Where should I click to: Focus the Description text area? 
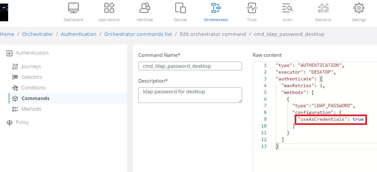190,95
